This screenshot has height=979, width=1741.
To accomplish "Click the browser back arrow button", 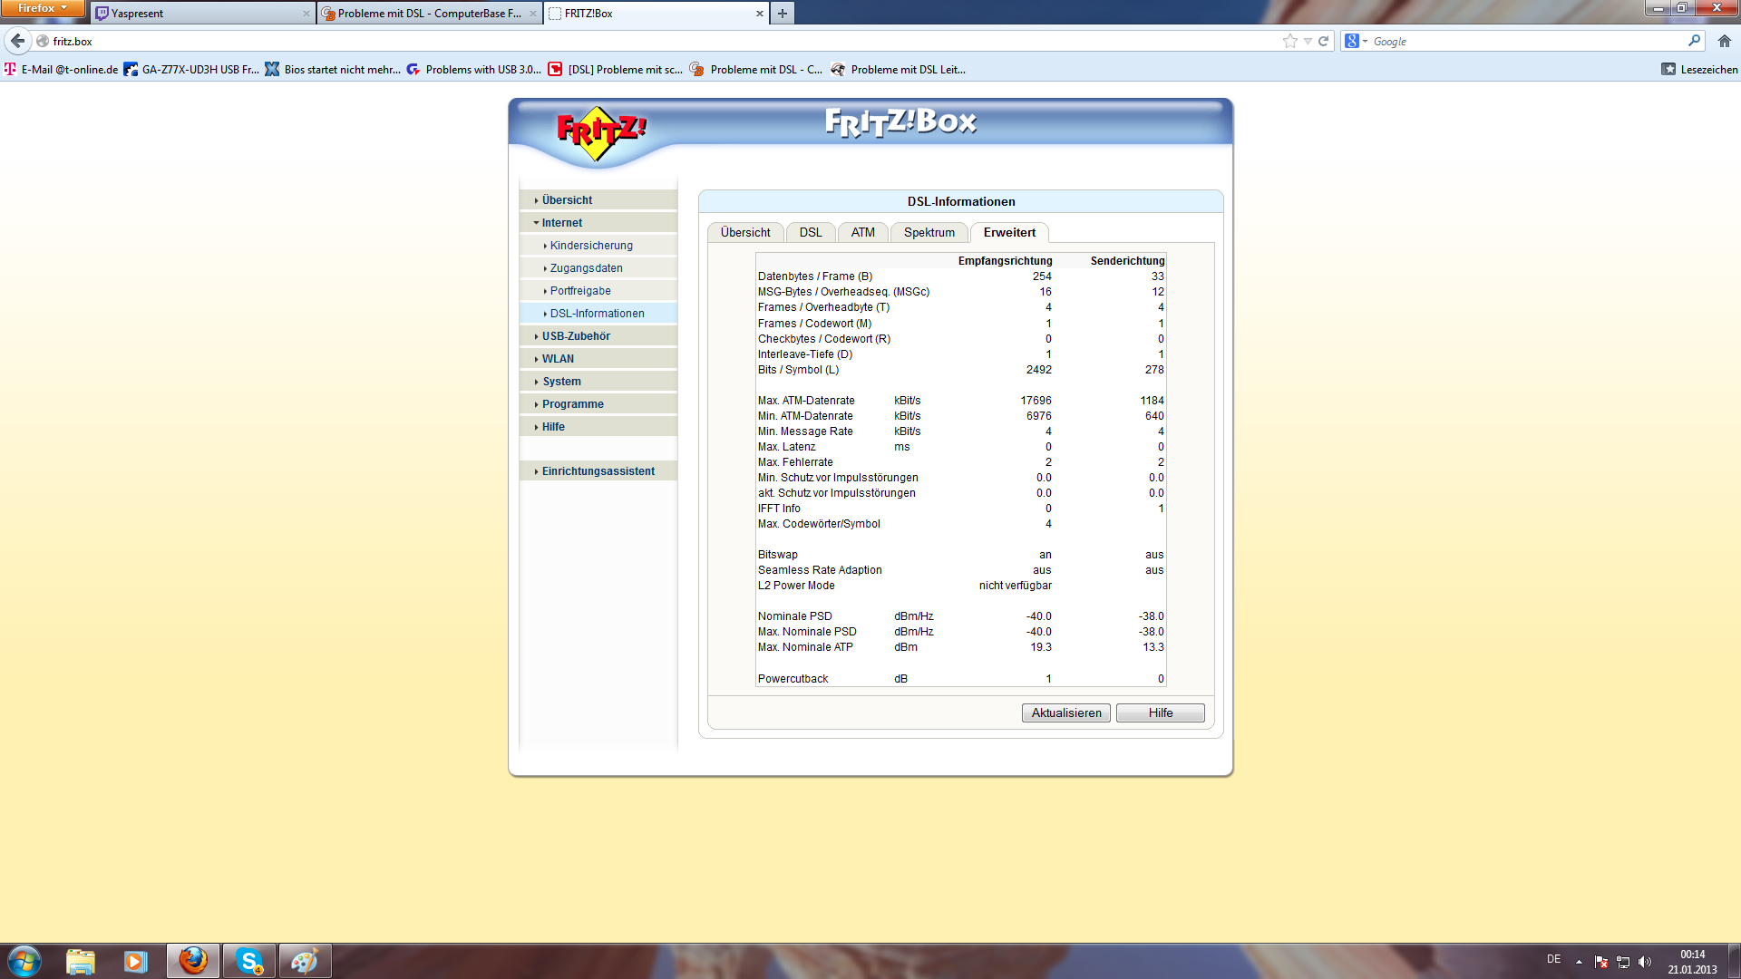I will [18, 41].
